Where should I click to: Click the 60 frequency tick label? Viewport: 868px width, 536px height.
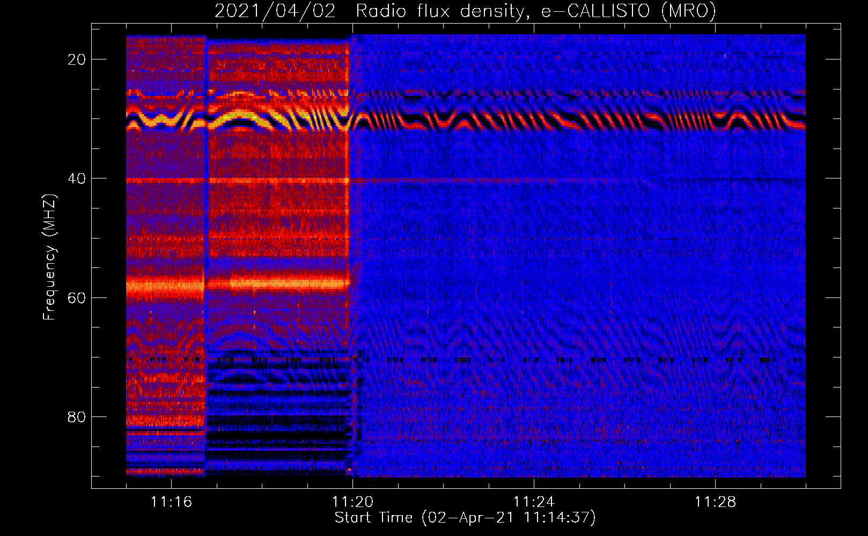[77, 298]
